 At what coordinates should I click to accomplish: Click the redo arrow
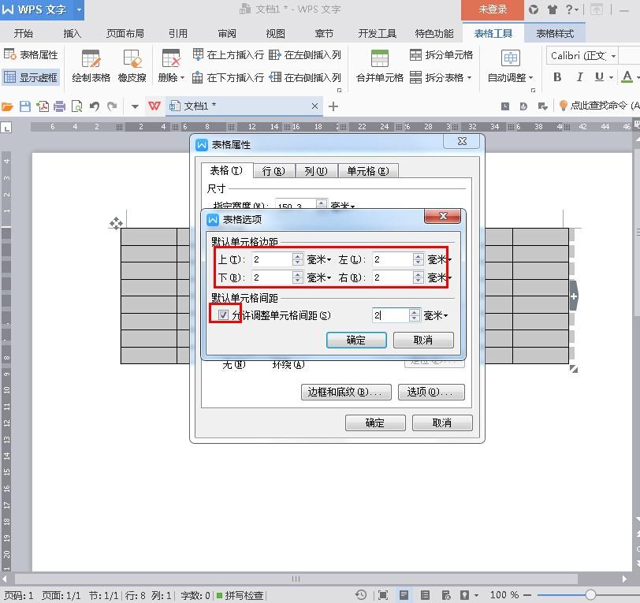(112, 106)
